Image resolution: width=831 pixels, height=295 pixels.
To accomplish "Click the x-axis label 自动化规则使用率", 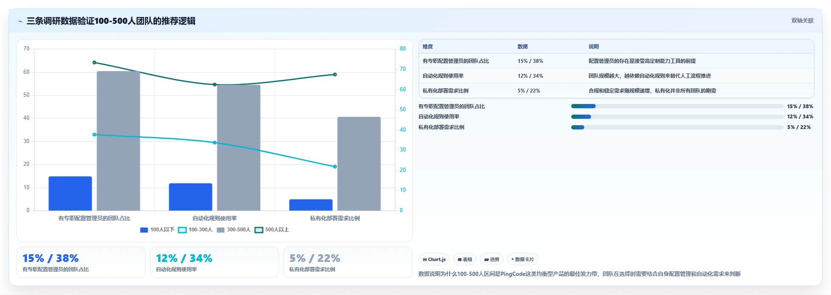I will pyautogui.click(x=214, y=219).
